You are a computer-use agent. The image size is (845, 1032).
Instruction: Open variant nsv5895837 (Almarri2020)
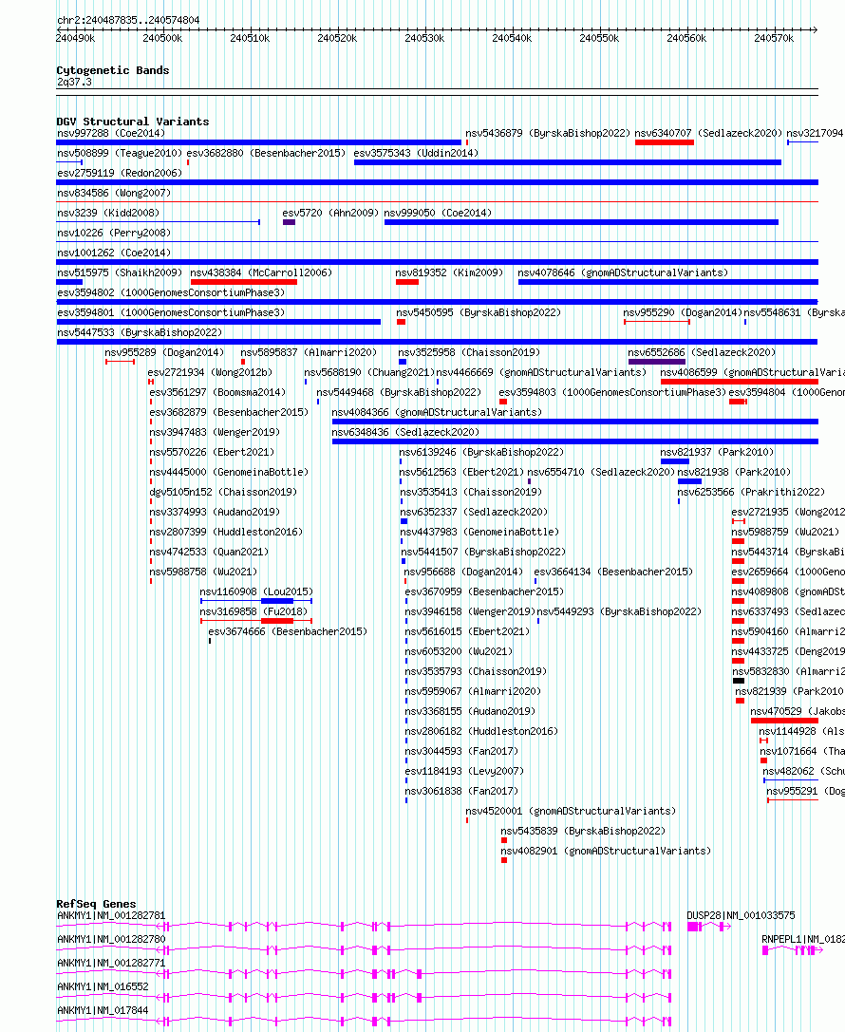click(x=309, y=352)
